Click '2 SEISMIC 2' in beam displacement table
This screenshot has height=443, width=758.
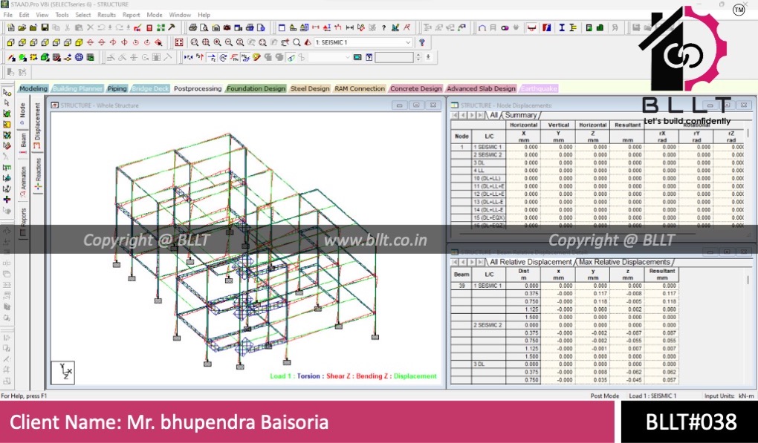click(488, 325)
